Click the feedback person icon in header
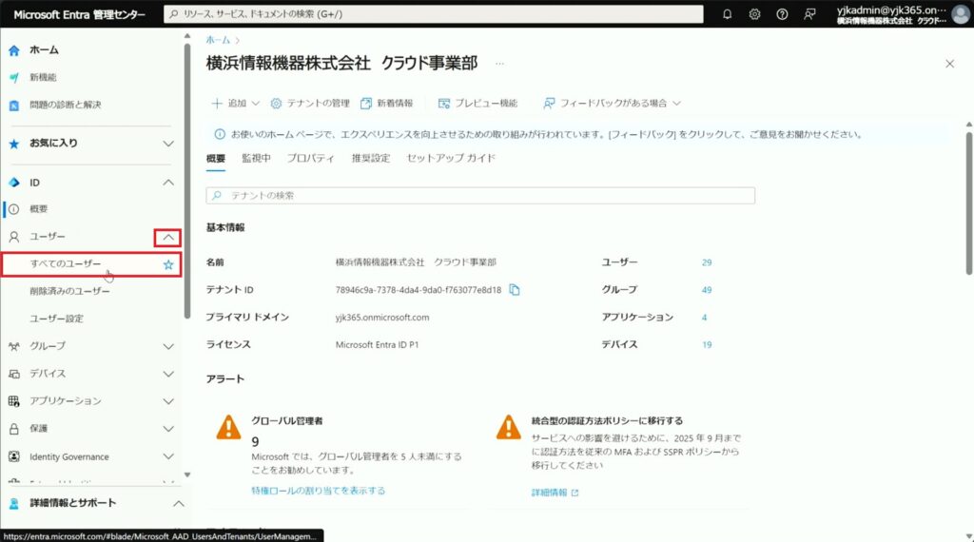 tap(809, 13)
